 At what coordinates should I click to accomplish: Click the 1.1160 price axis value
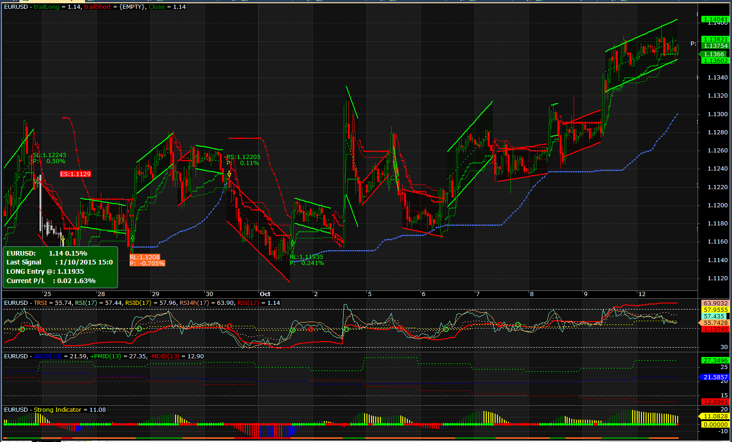point(718,242)
